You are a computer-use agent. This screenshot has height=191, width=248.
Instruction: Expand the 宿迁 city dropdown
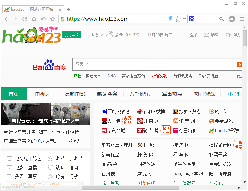[96, 35]
